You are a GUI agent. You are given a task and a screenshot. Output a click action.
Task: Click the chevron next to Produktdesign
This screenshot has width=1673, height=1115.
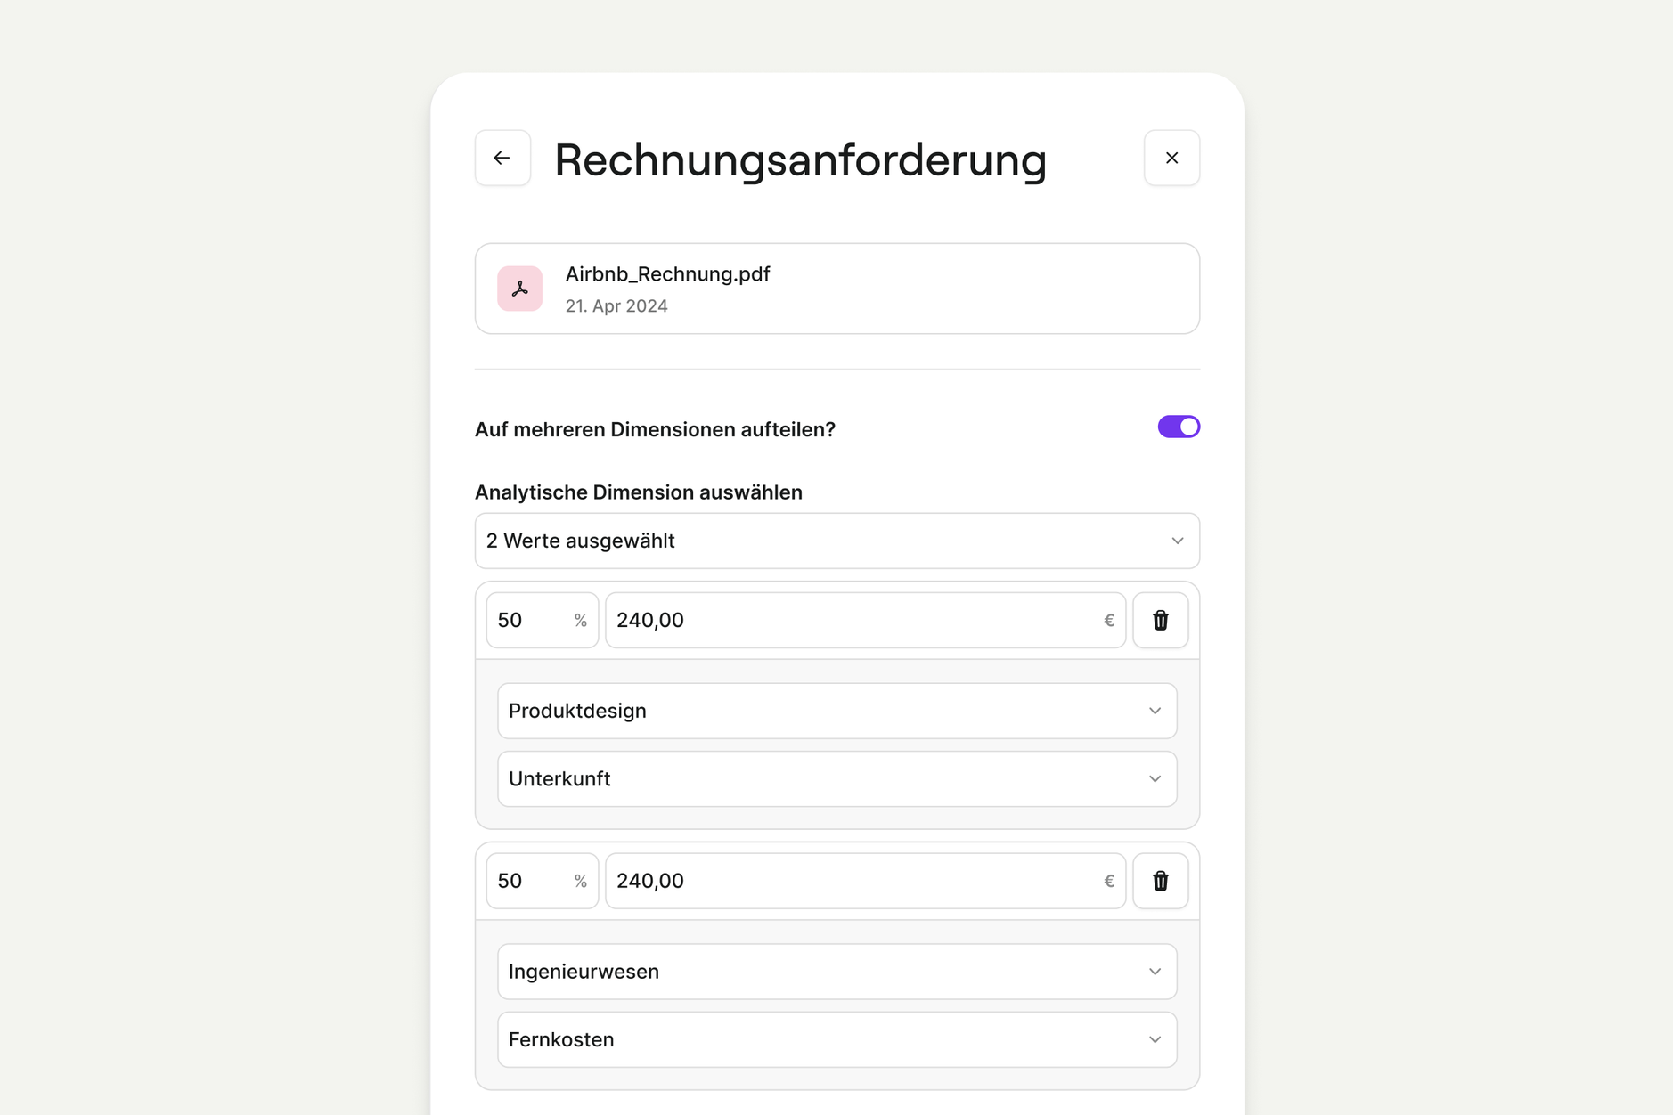(x=1155, y=711)
